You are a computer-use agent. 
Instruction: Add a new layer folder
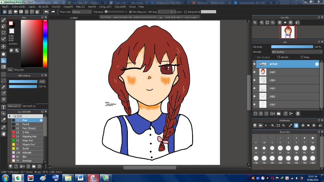point(278,113)
